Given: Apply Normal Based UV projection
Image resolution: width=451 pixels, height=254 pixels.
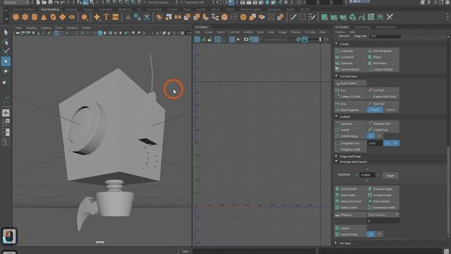Looking at the screenshot, I should click(383, 51).
